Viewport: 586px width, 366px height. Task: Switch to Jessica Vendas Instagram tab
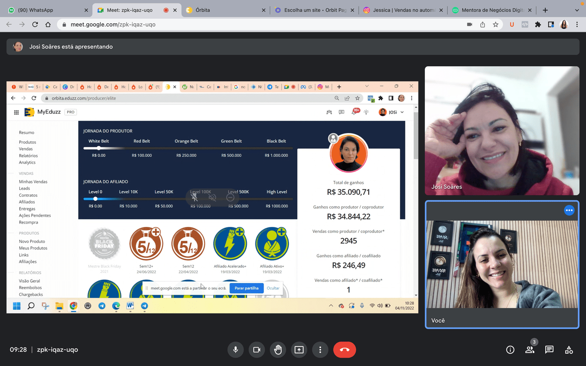402,10
